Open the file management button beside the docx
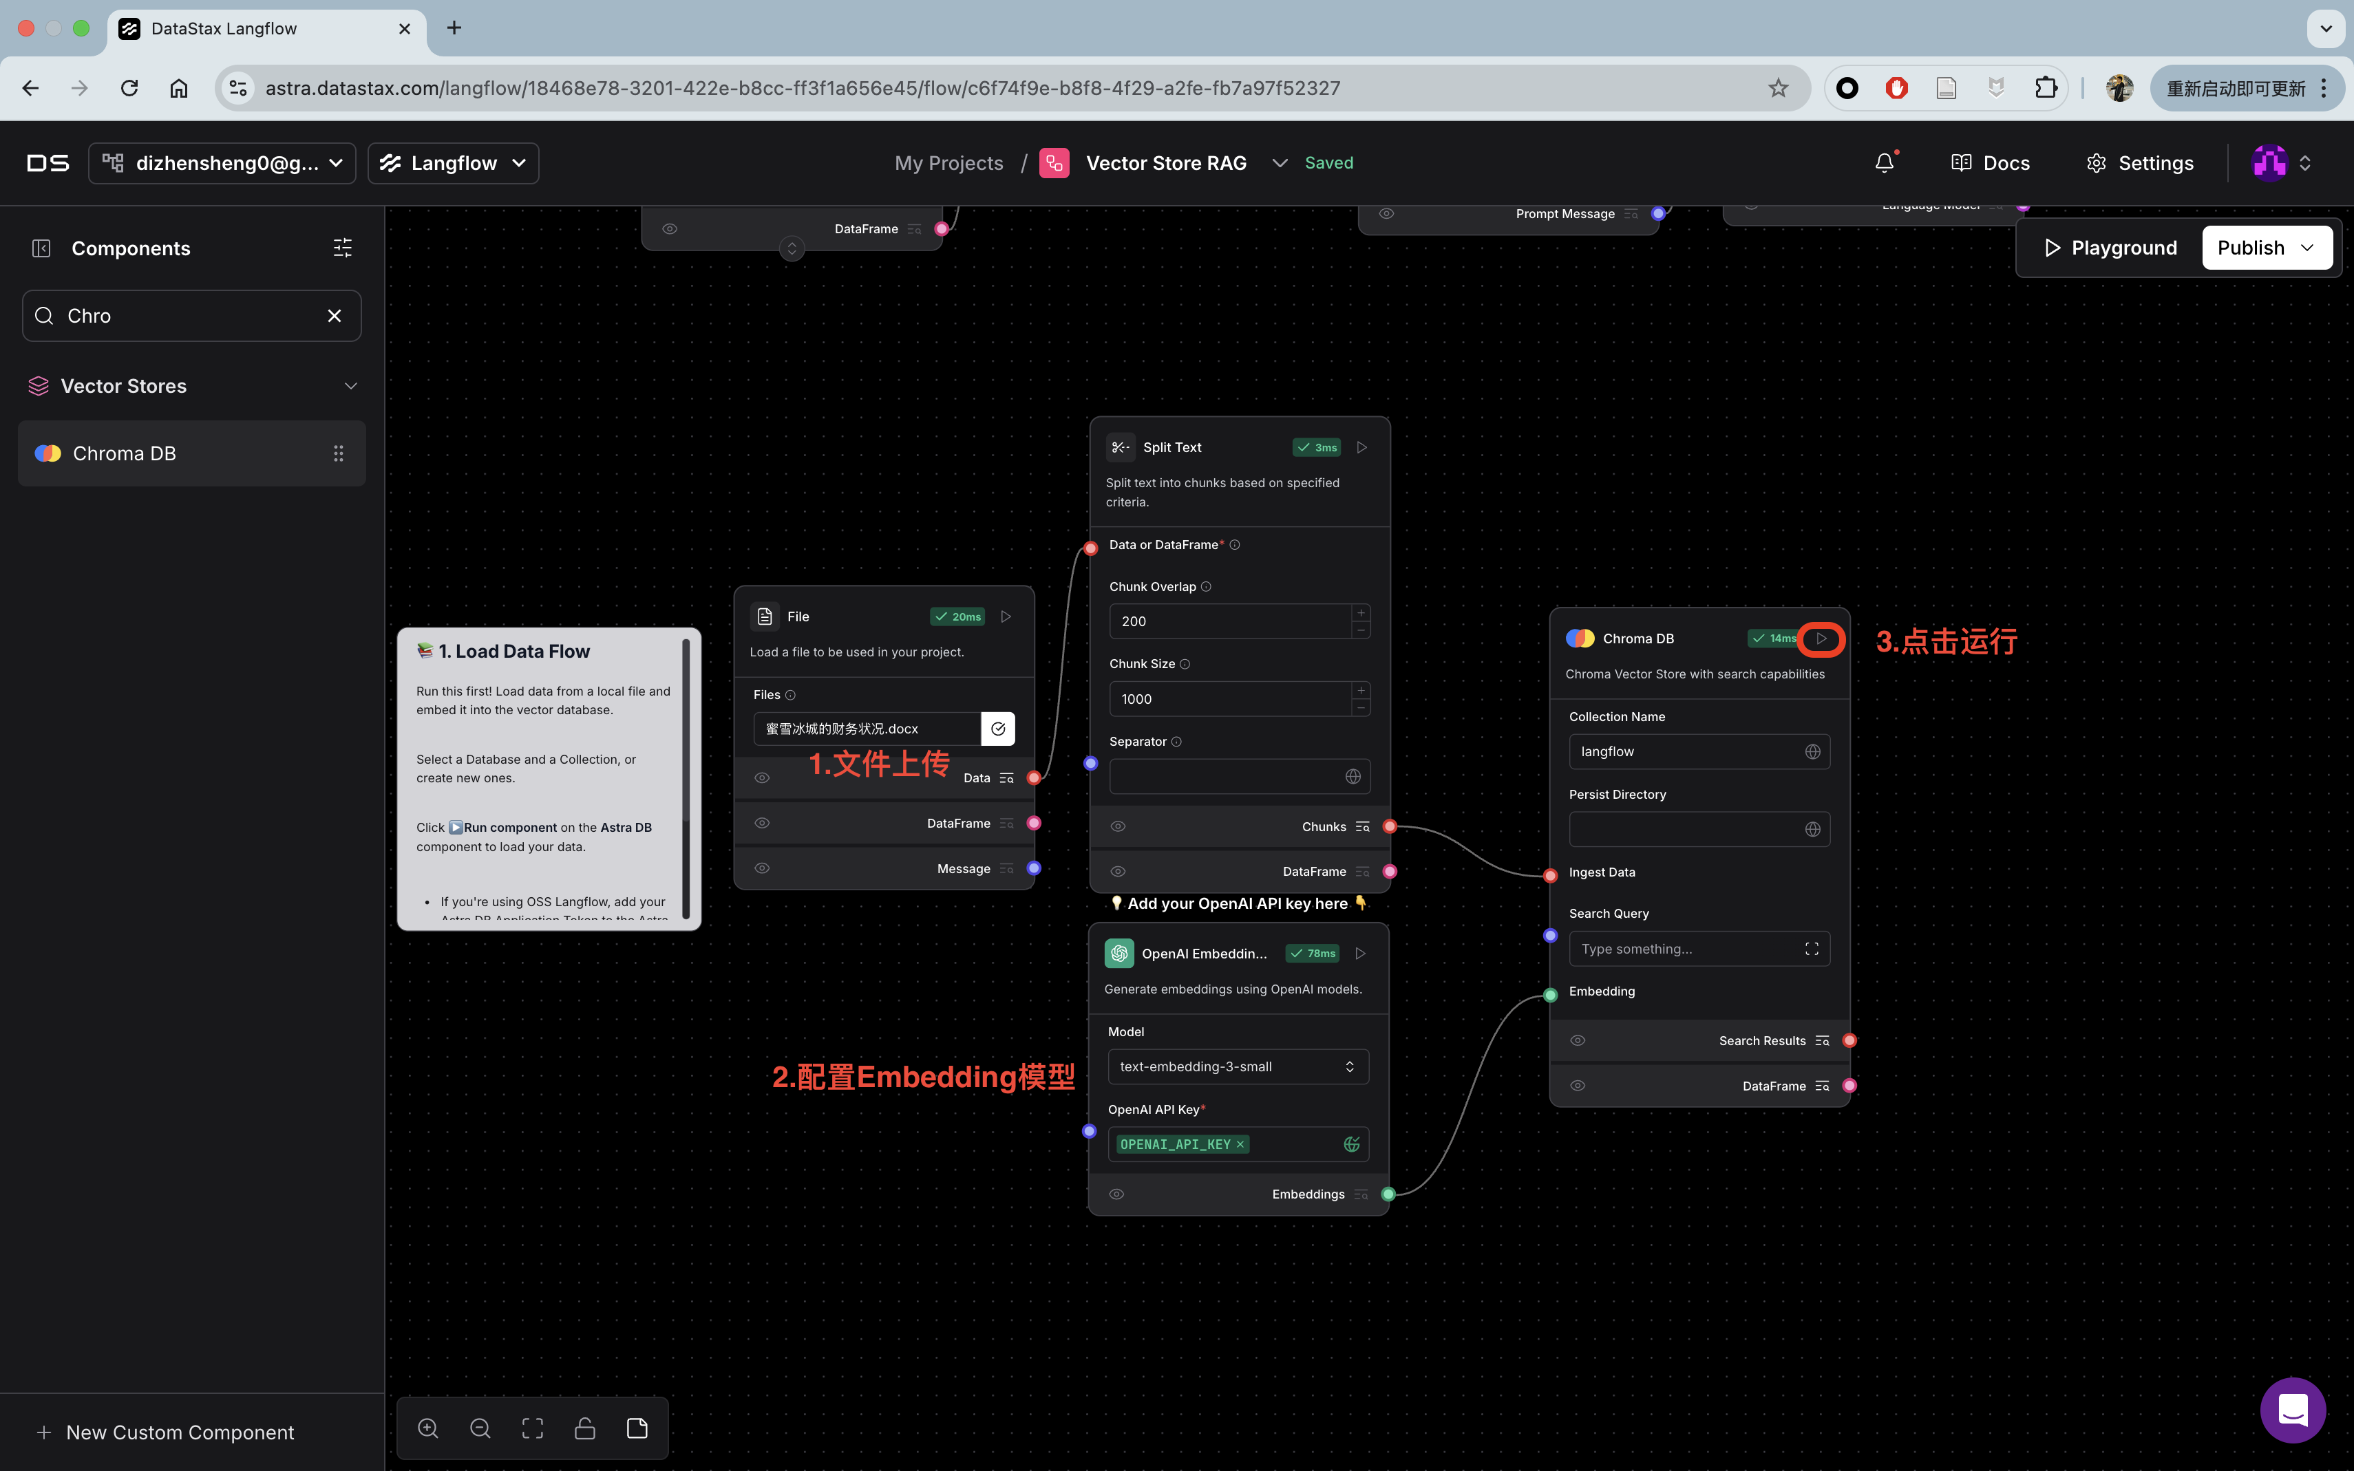Viewport: 2354px width, 1471px height. pos(997,729)
